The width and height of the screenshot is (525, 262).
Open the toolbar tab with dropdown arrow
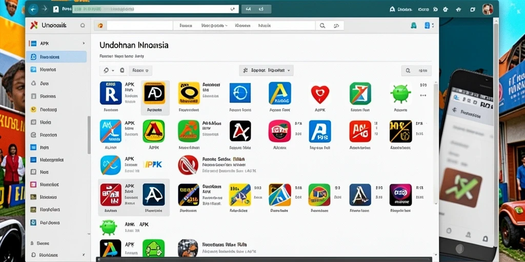click(214, 26)
